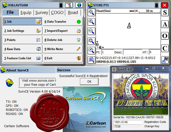Image resolution: width=171 pixels, height=132 pixels.
Task: Switch to the Equip tab
Action: pyautogui.click(x=26, y=12)
